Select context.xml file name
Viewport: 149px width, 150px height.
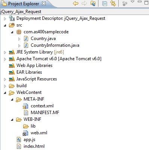click(42, 106)
